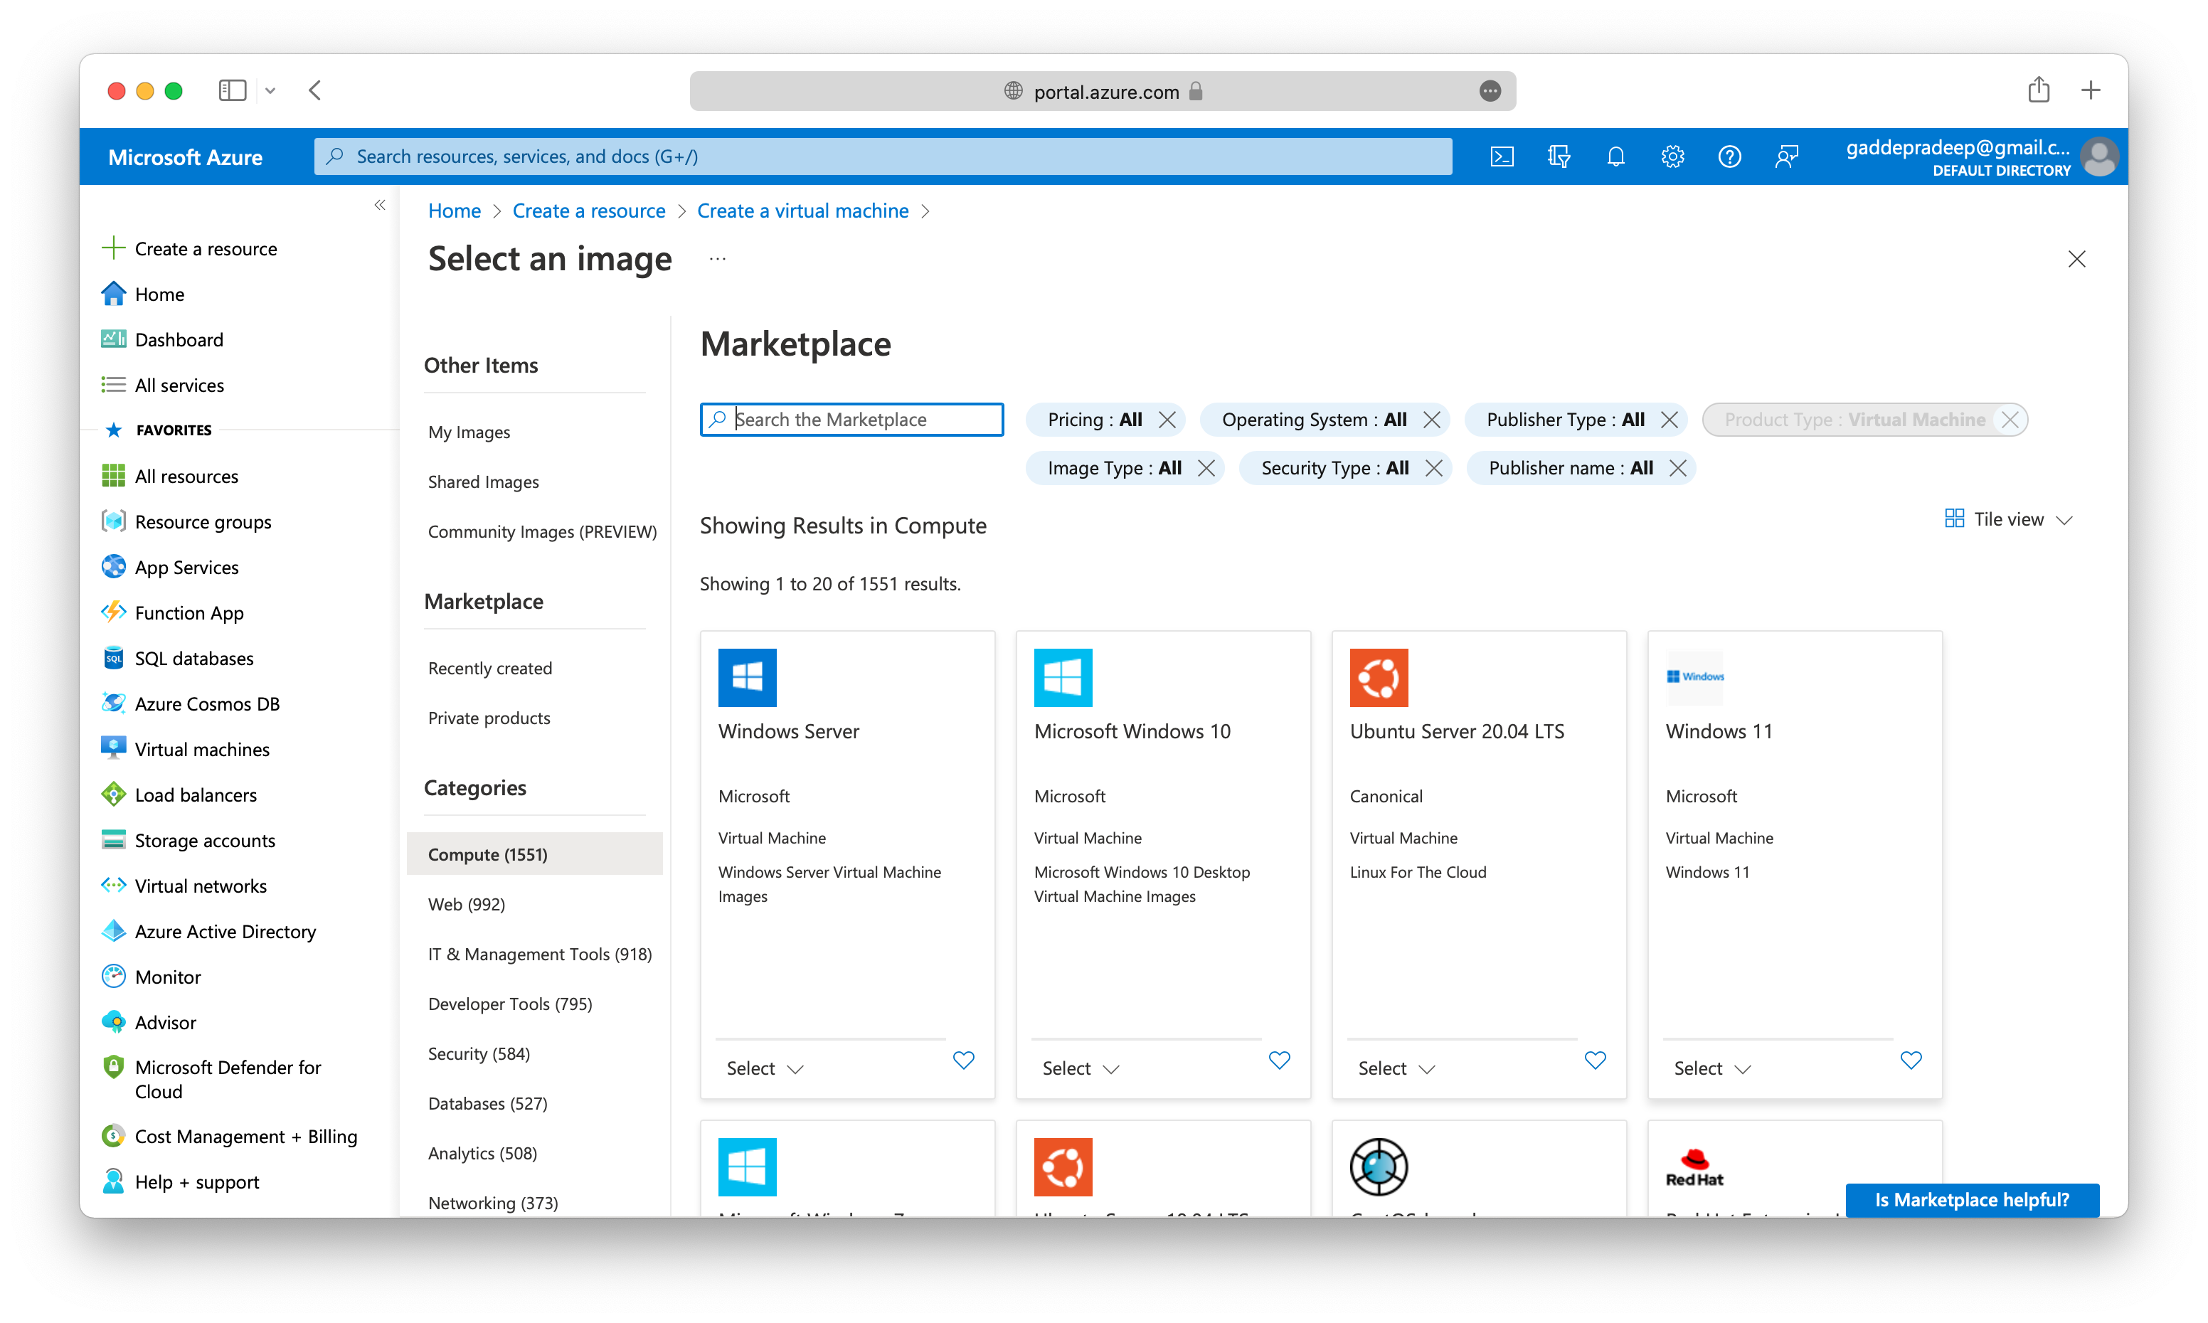Click the global Search resources box
2208x1323 pixels.
(x=883, y=157)
